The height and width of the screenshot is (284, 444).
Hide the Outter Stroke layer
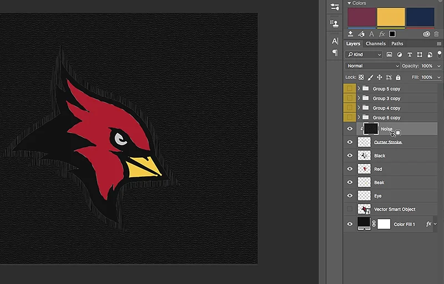pos(350,142)
